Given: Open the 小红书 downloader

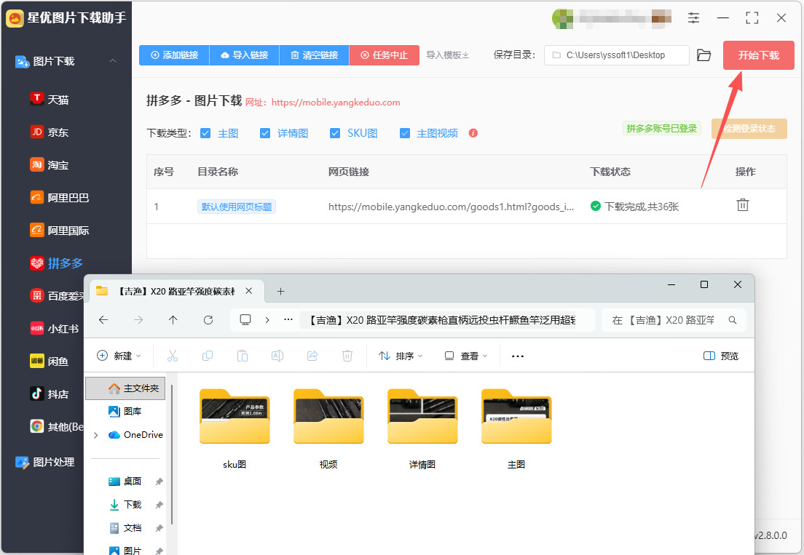Looking at the screenshot, I should (55, 329).
